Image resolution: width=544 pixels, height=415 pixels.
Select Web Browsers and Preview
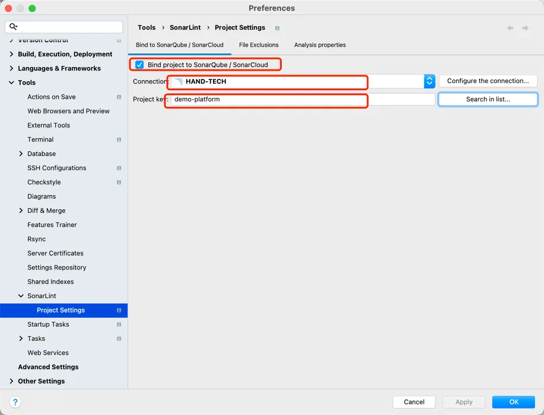point(68,111)
